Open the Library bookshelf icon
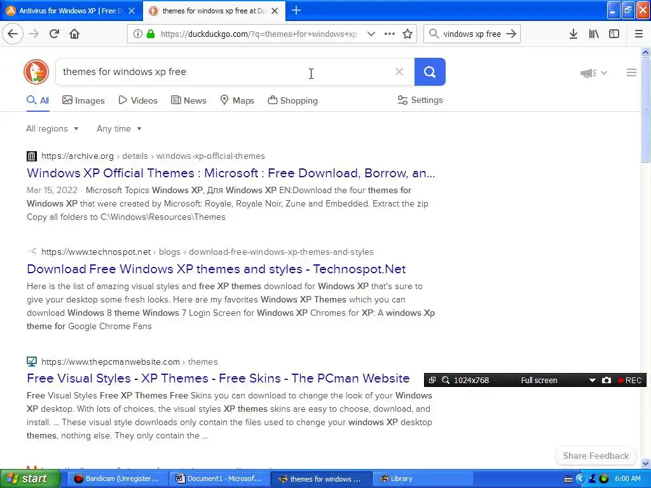The image size is (651, 488). [x=594, y=34]
